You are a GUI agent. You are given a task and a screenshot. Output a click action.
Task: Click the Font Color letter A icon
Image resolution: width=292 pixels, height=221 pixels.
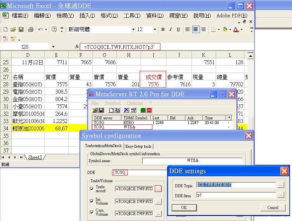[x=236, y=29]
